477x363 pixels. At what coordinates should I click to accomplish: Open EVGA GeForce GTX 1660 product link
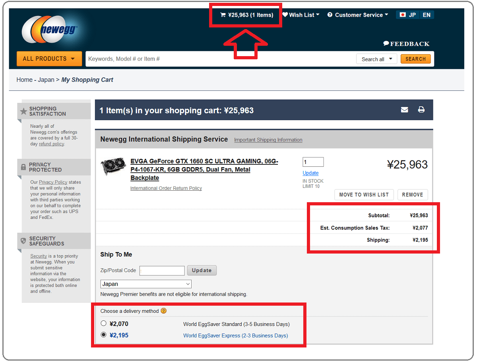tap(204, 170)
